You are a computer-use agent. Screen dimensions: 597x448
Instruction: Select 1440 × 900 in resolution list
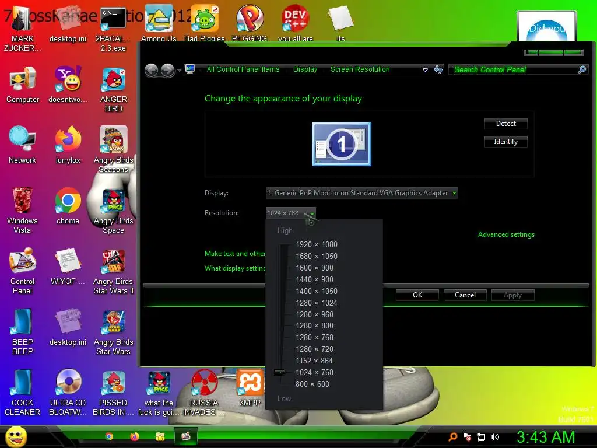click(x=314, y=279)
